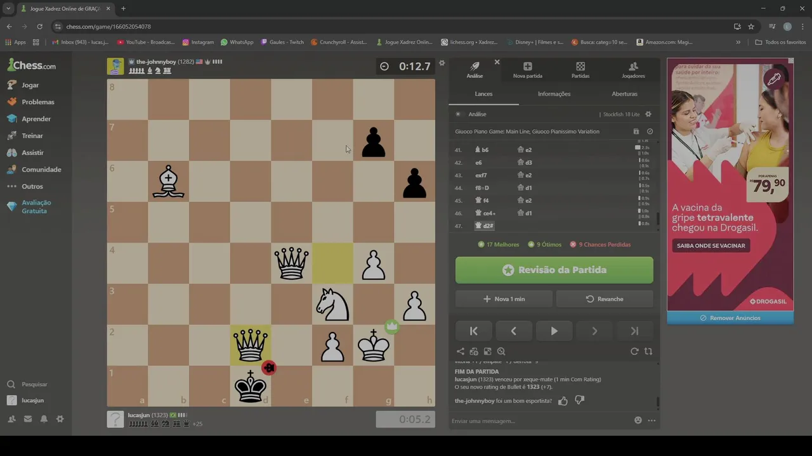Viewport: 812px width, 456px height.
Task: Open the friends icon in sidebar footer
Action: coord(11,419)
